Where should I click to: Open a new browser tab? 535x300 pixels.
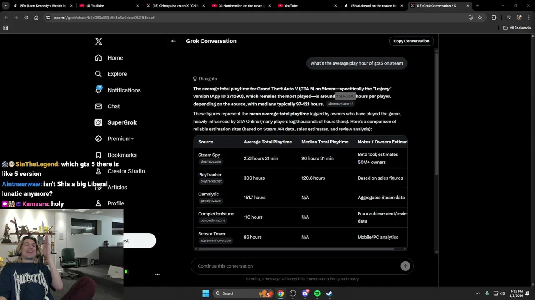pyautogui.click(x=478, y=6)
